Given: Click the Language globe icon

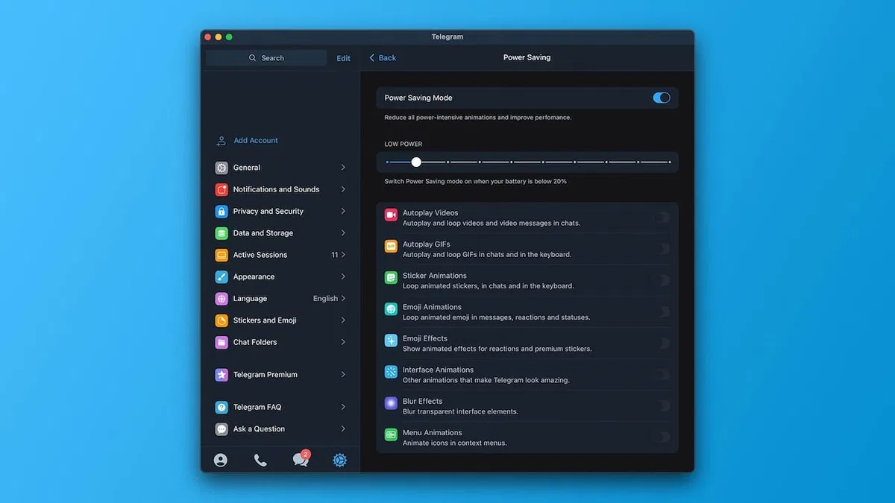Looking at the screenshot, I should click(x=222, y=299).
